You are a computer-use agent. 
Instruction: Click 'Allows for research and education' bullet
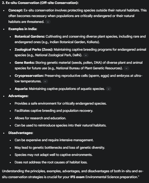click(41, 118)
